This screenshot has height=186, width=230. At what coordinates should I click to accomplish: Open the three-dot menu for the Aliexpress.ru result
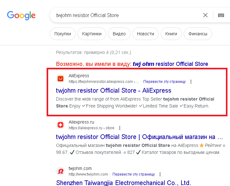click(x=120, y=128)
